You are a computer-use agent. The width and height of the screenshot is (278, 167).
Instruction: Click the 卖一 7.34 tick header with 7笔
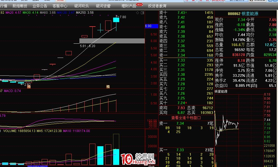tap(186, 123)
